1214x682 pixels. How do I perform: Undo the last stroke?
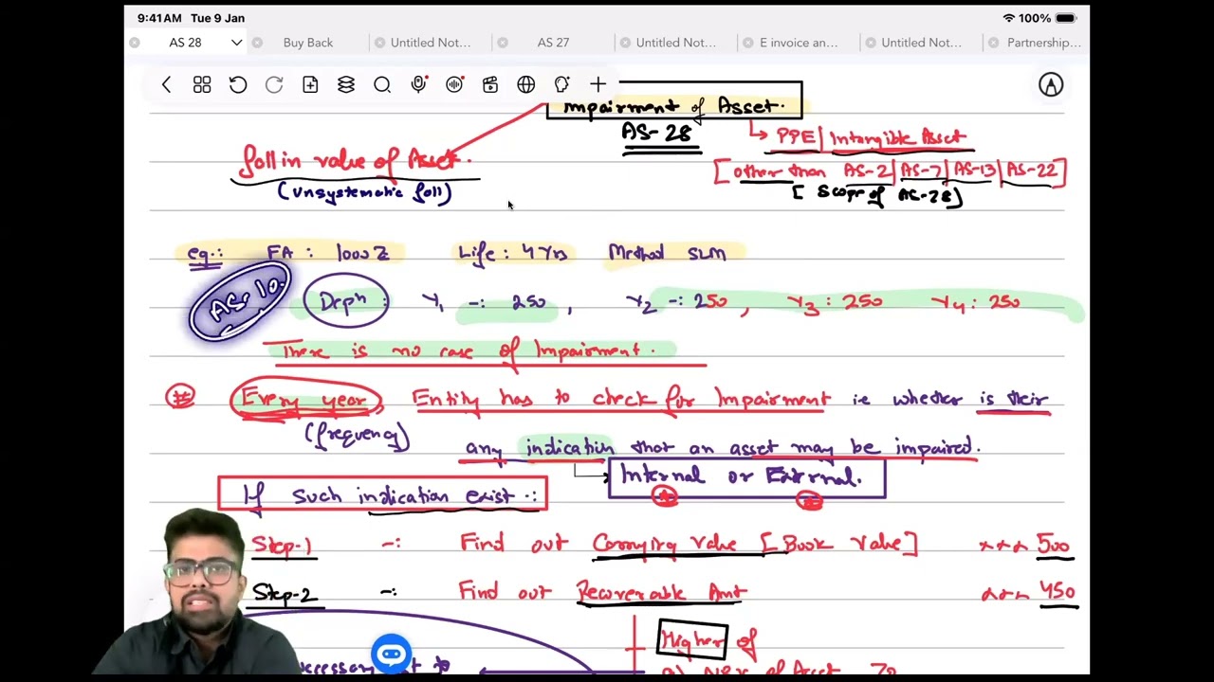pyautogui.click(x=238, y=85)
